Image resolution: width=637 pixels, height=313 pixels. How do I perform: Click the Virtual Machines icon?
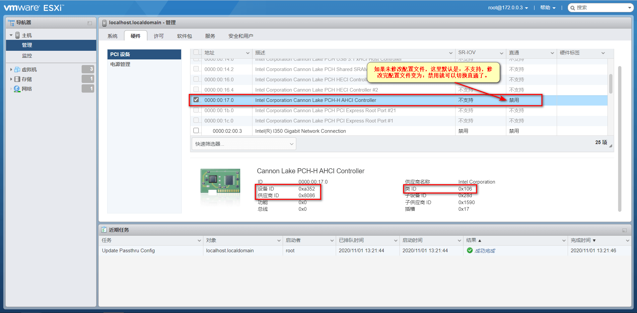[17, 69]
